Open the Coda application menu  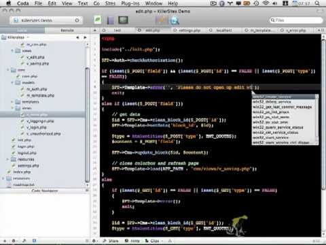coord(23,3)
